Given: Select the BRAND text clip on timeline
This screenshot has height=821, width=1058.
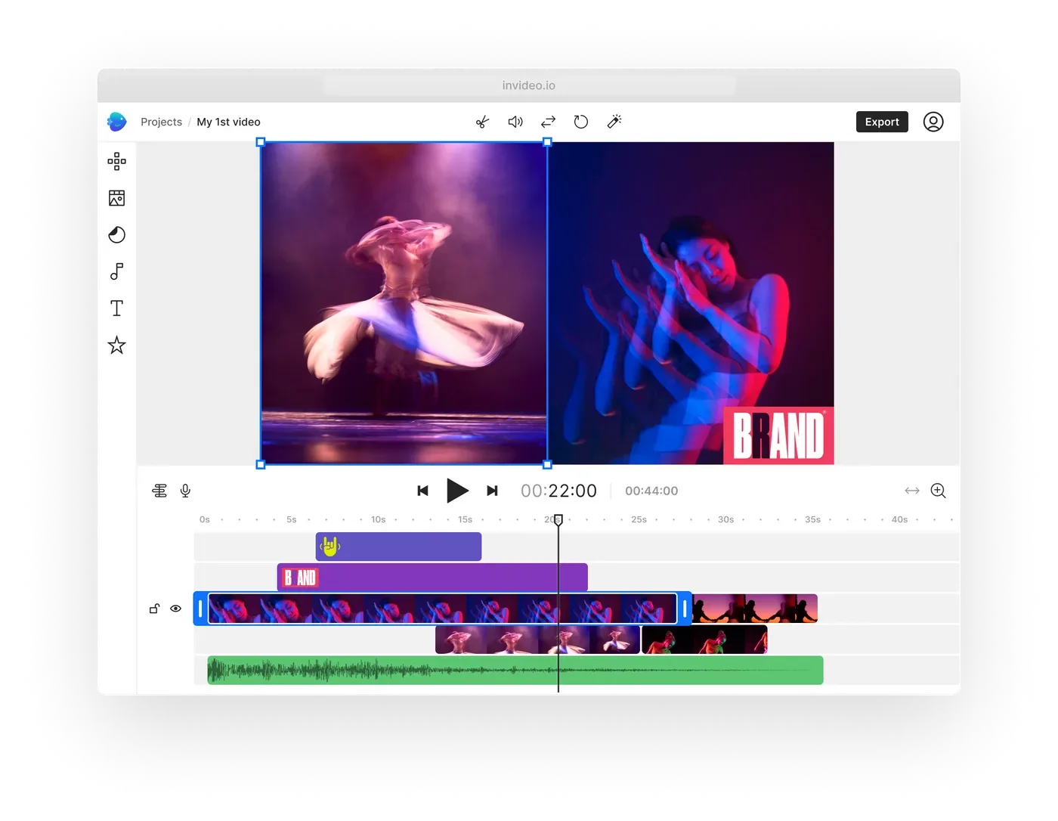Looking at the screenshot, I should pyautogui.click(x=432, y=578).
